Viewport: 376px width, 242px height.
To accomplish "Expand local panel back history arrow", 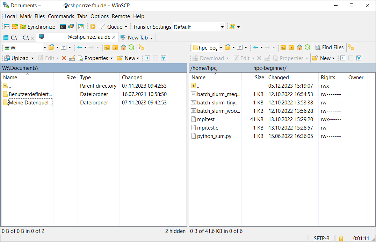I will (85, 47).
